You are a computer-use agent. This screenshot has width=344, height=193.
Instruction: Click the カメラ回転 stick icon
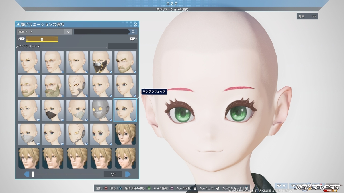pos(195,188)
